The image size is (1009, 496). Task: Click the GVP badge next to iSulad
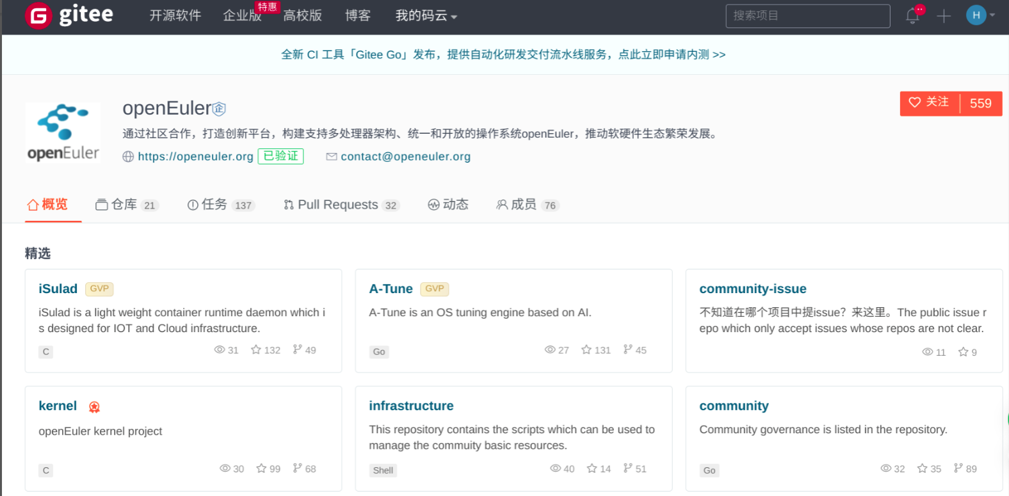click(99, 289)
